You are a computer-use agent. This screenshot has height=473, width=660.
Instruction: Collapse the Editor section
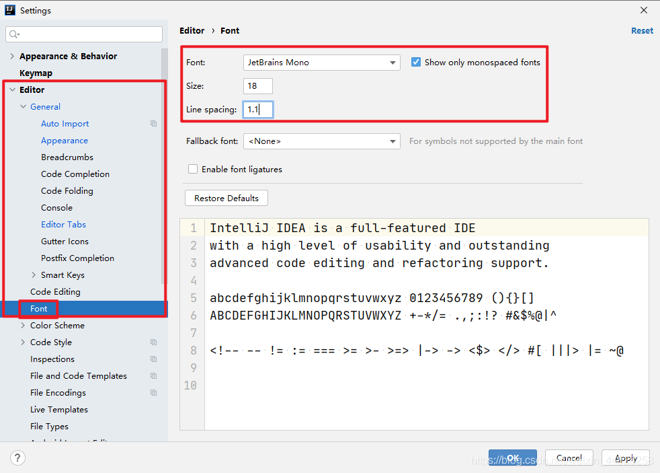click(x=12, y=89)
